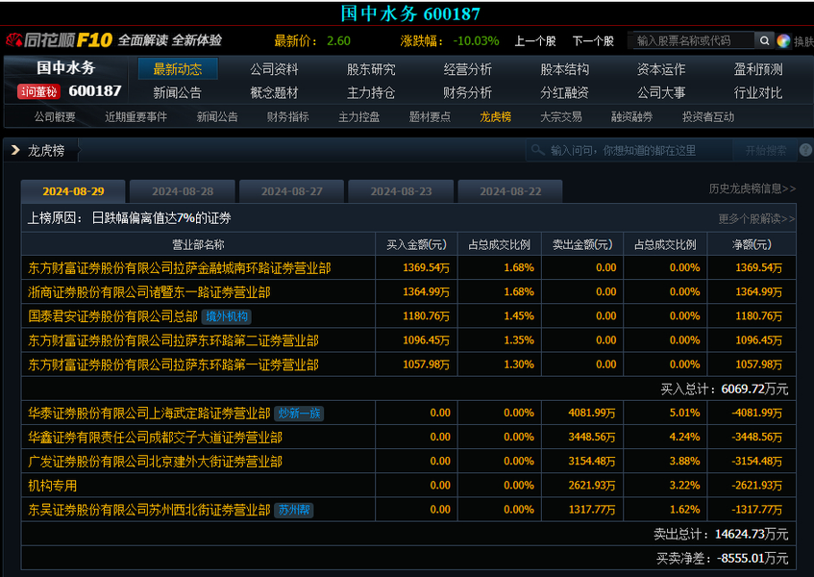Open the 盈利预测 menu
This screenshot has height=577, width=814.
[758, 69]
